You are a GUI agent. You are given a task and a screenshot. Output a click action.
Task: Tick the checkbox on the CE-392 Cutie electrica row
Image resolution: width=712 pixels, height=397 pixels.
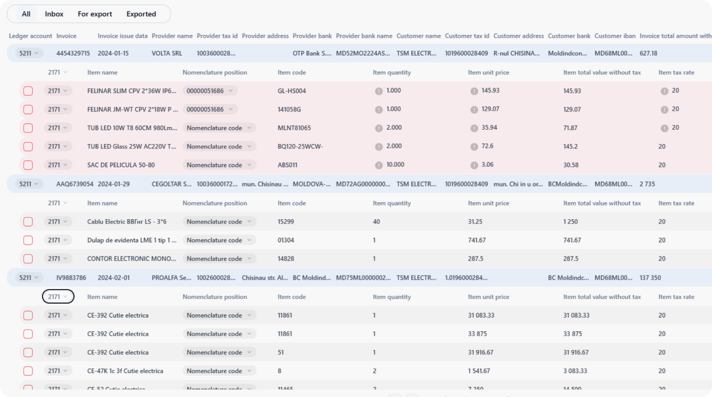click(x=28, y=315)
